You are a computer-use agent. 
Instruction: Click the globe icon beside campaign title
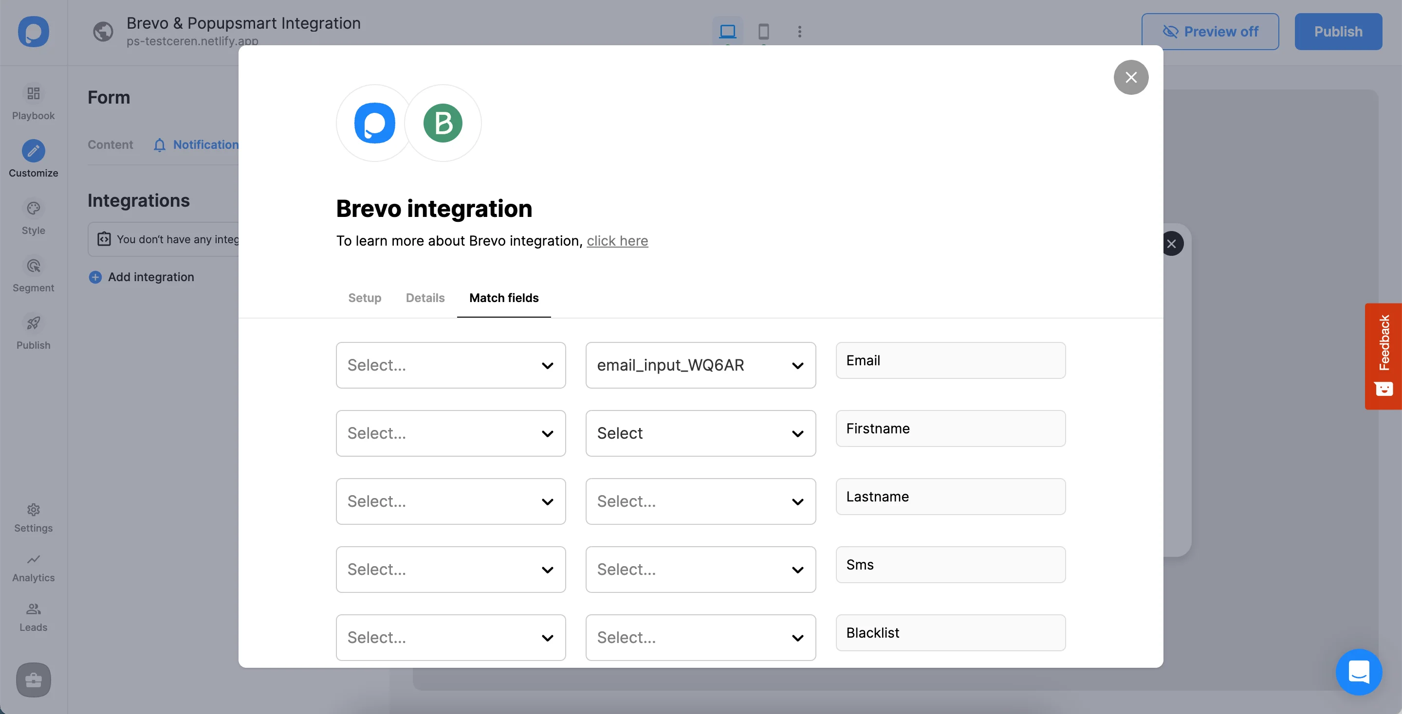pyautogui.click(x=103, y=32)
